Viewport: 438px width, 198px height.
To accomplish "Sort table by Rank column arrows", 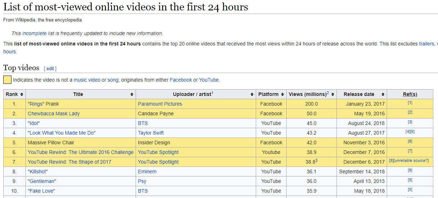I will [22, 95].
